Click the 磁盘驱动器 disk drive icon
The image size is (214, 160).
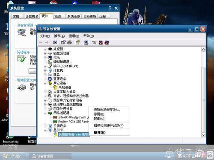[50, 53]
